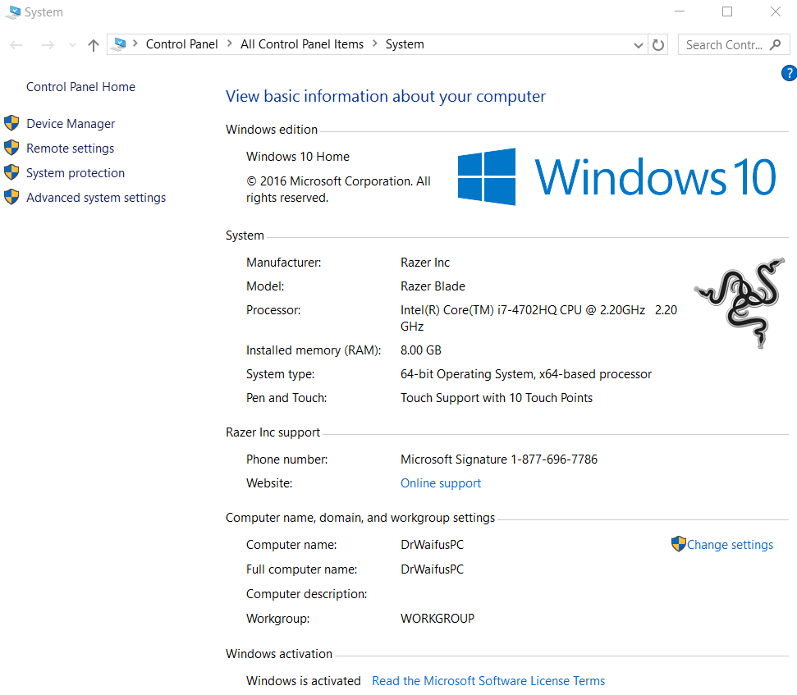797x695 pixels.
Task: Open Remote settings link
Action: (x=70, y=149)
